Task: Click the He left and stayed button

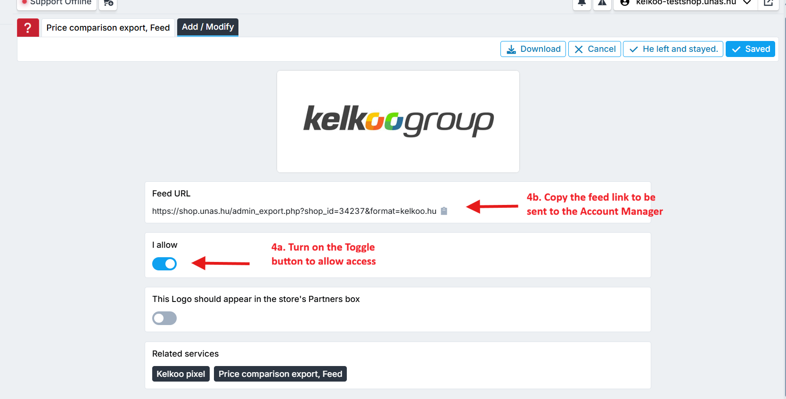Action: pos(673,49)
